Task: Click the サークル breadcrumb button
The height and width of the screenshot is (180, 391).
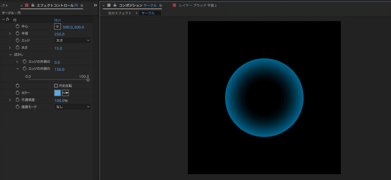Action: click(150, 13)
